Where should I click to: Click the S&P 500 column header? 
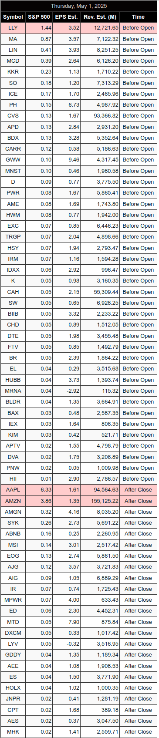pyautogui.click(x=39, y=17)
